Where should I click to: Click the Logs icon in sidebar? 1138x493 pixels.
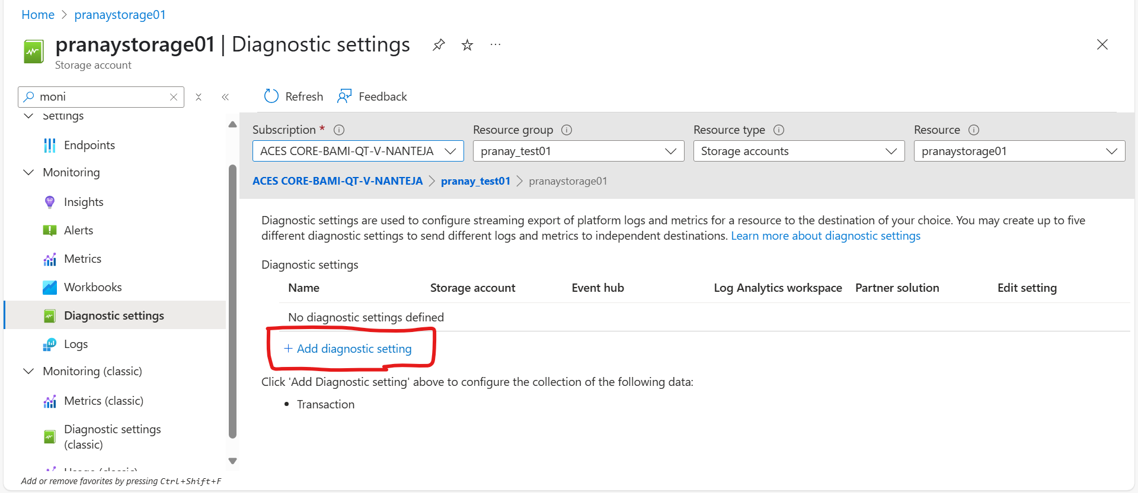coord(50,344)
